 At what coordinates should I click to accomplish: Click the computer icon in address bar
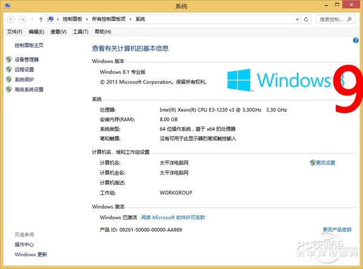point(51,19)
